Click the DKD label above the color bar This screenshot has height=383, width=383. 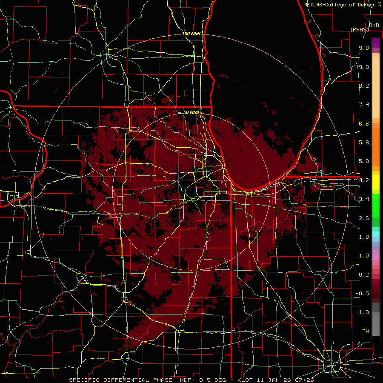pos(374,26)
